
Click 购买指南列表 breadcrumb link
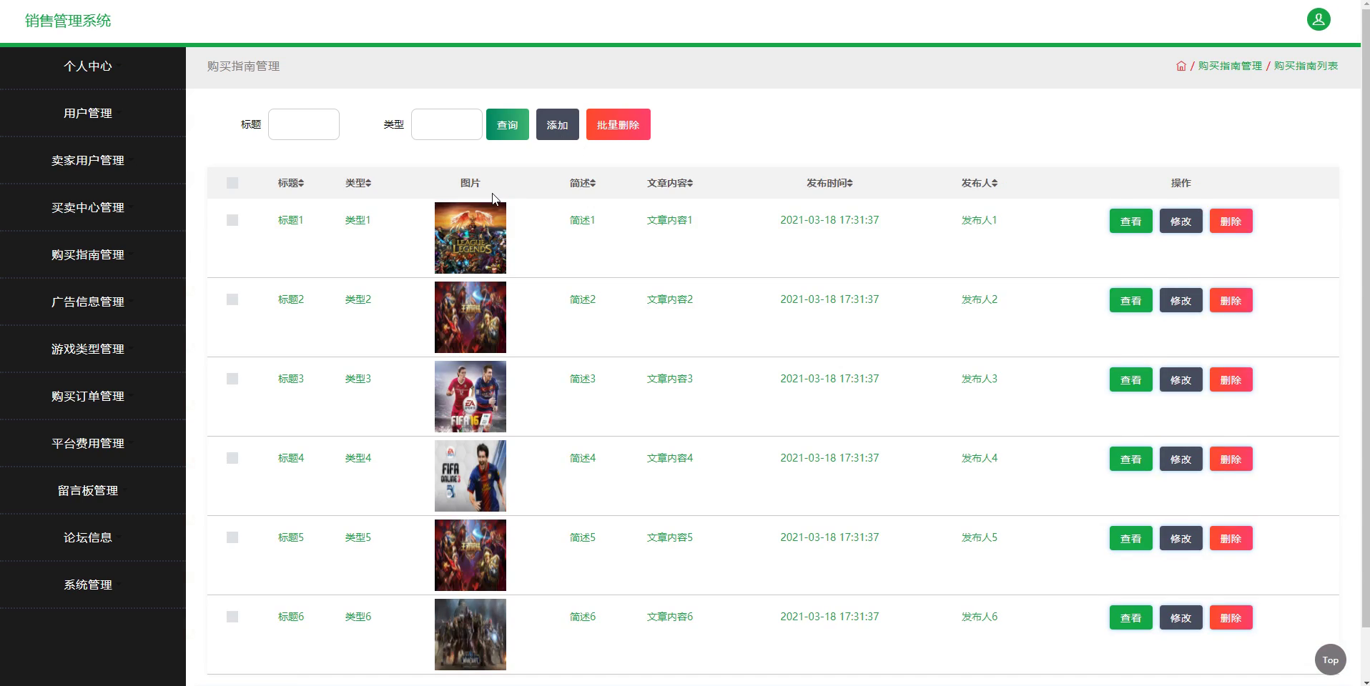1306,66
